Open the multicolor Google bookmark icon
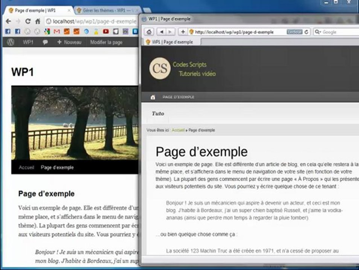 coord(47,31)
